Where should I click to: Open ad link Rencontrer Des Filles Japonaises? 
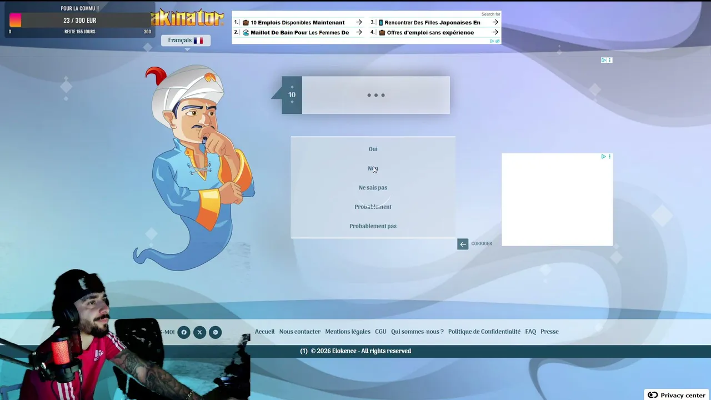pyautogui.click(x=432, y=23)
